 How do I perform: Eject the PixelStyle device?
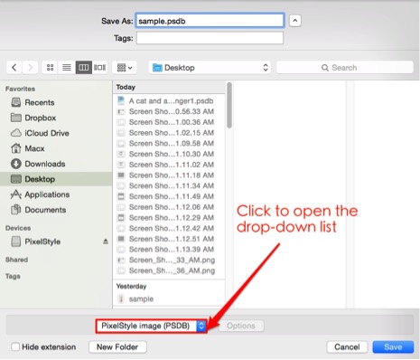(106, 242)
